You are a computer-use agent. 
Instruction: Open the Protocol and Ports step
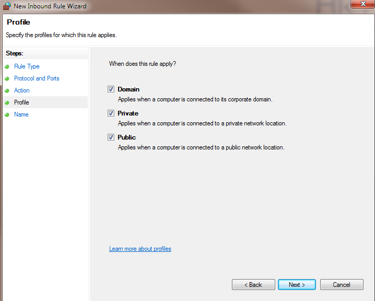tap(37, 78)
